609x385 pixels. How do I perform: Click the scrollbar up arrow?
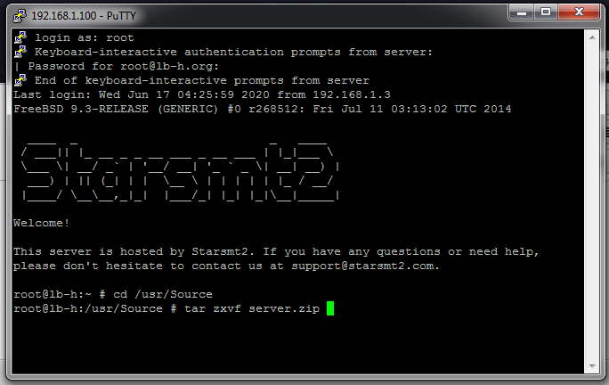592,37
